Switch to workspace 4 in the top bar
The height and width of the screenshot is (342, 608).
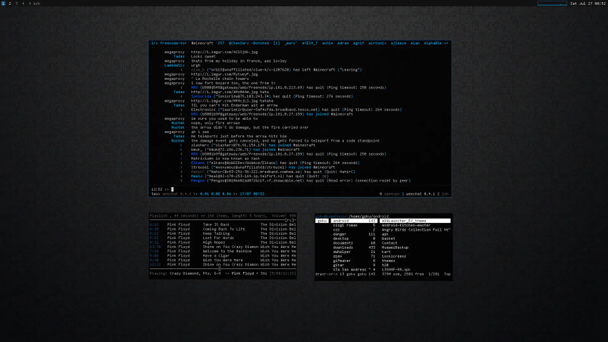point(23,3)
